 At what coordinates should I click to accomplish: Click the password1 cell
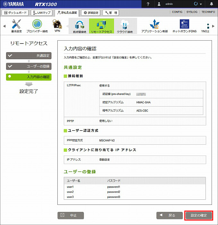click(113, 187)
